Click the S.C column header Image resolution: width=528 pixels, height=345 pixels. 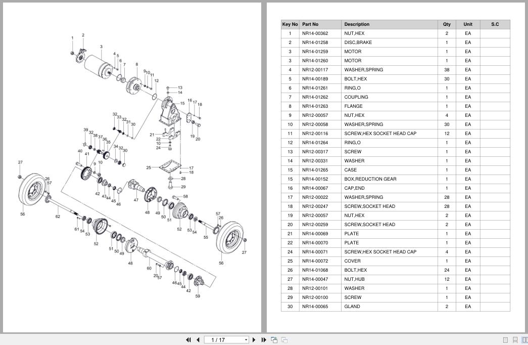point(495,24)
